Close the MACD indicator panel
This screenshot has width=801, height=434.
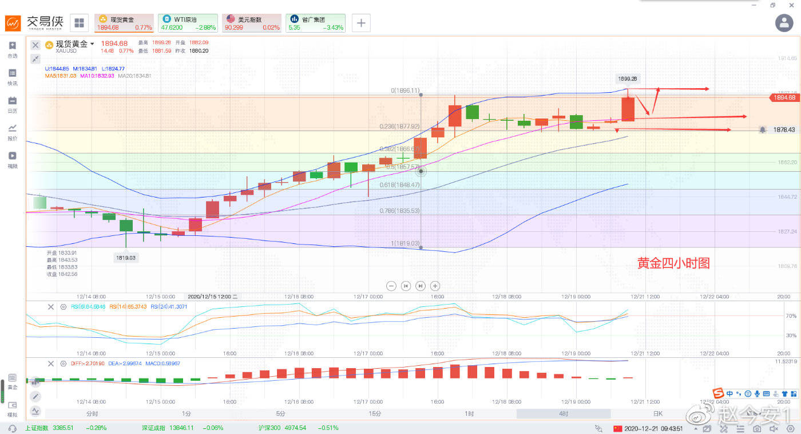[50, 364]
